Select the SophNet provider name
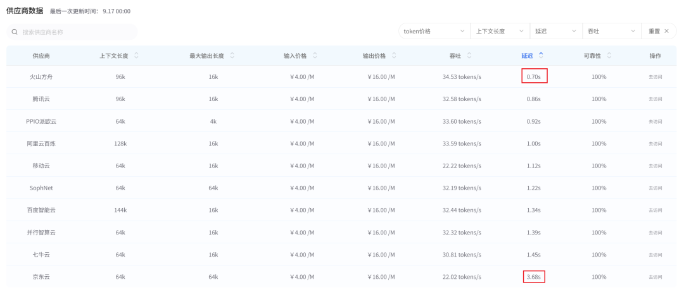This screenshot has height=292, width=684. (41, 188)
